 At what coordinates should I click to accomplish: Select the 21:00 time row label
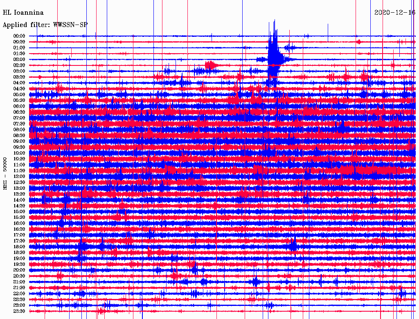(x=19, y=282)
